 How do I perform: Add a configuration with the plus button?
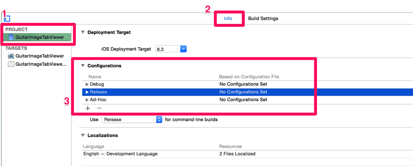click(x=88, y=108)
